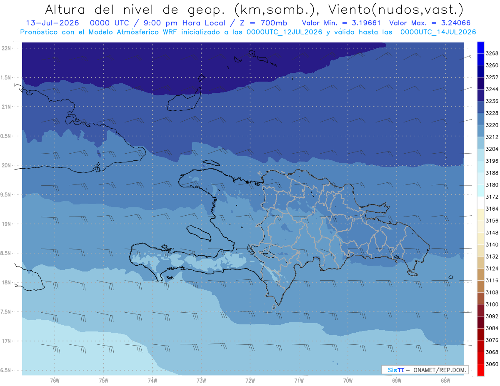Pick the color bar segment between 3244 and 3236
500x386 pixels.
[480, 95]
